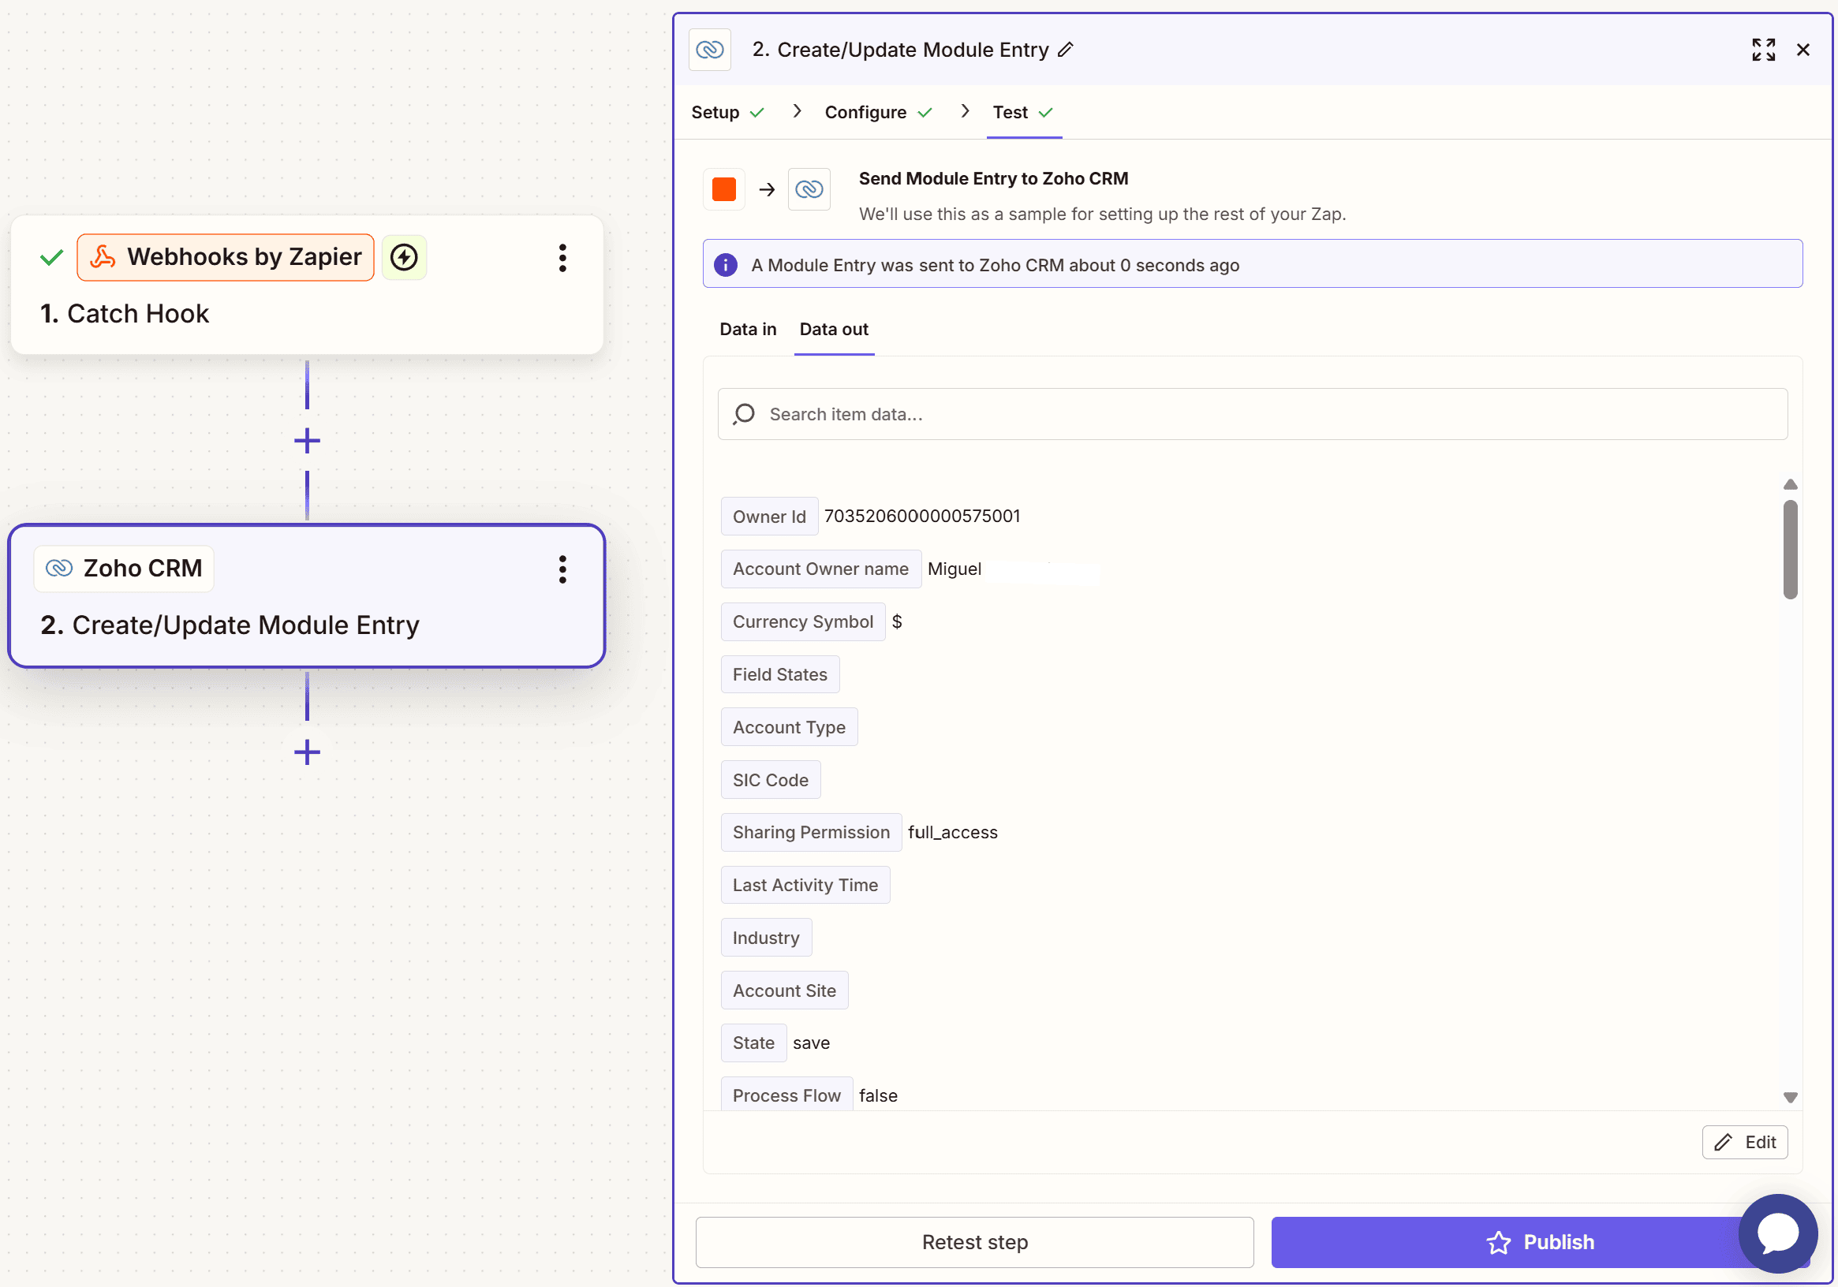Click the Retest step button
Viewport: 1838px width, 1287px height.
click(x=973, y=1241)
